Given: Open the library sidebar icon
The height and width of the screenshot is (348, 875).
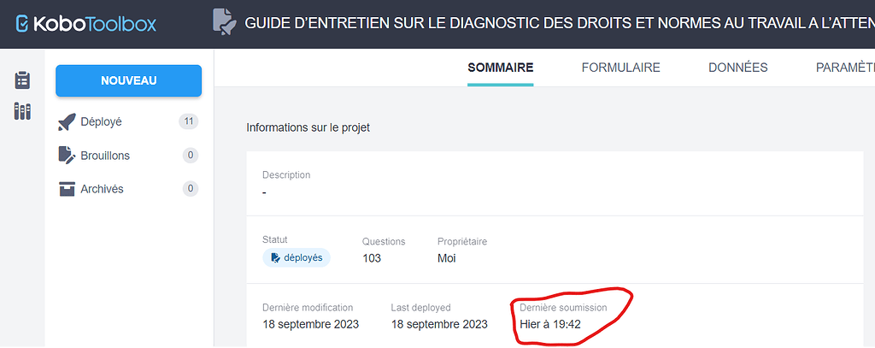Looking at the screenshot, I should point(23,111).
